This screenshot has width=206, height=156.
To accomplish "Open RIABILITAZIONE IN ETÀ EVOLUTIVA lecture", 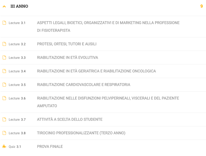I will tap(67, 58).
